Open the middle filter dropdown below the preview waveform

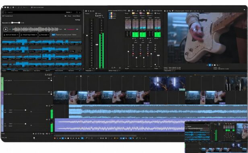coord(29,35)
